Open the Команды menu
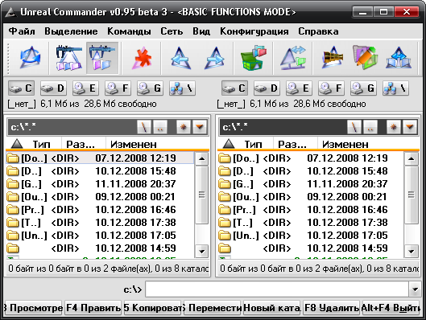Viewport: 426px width, 320px height. (129, 31)
